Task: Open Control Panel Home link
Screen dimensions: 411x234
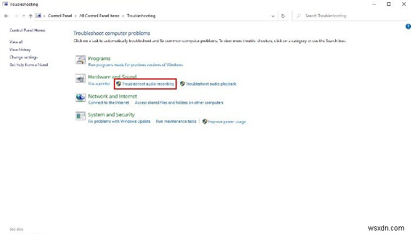Action: coord(28,30)
